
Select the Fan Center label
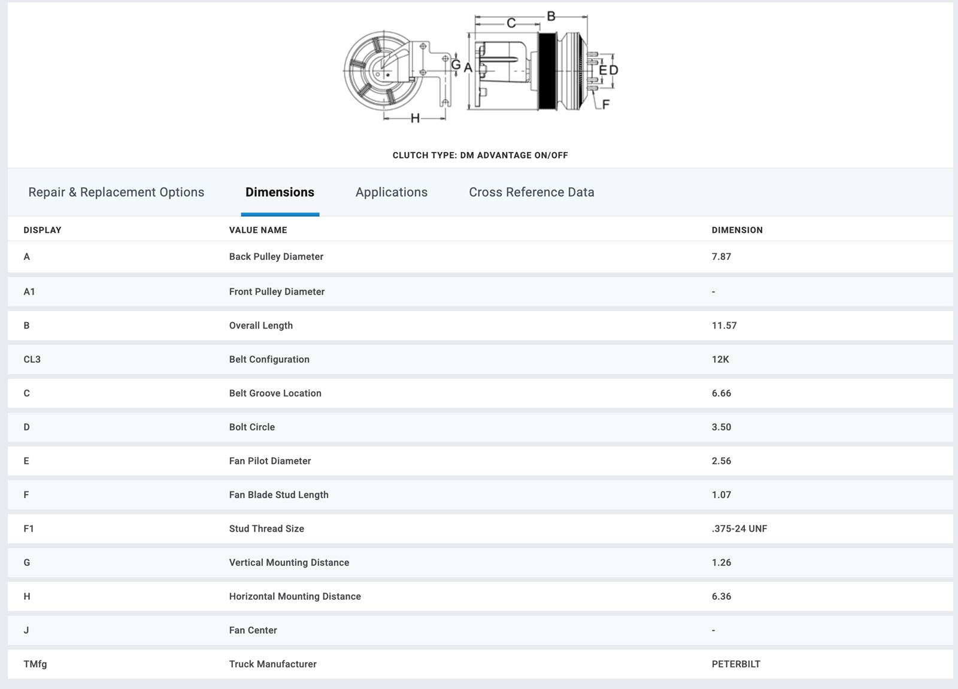coord(253,630)
